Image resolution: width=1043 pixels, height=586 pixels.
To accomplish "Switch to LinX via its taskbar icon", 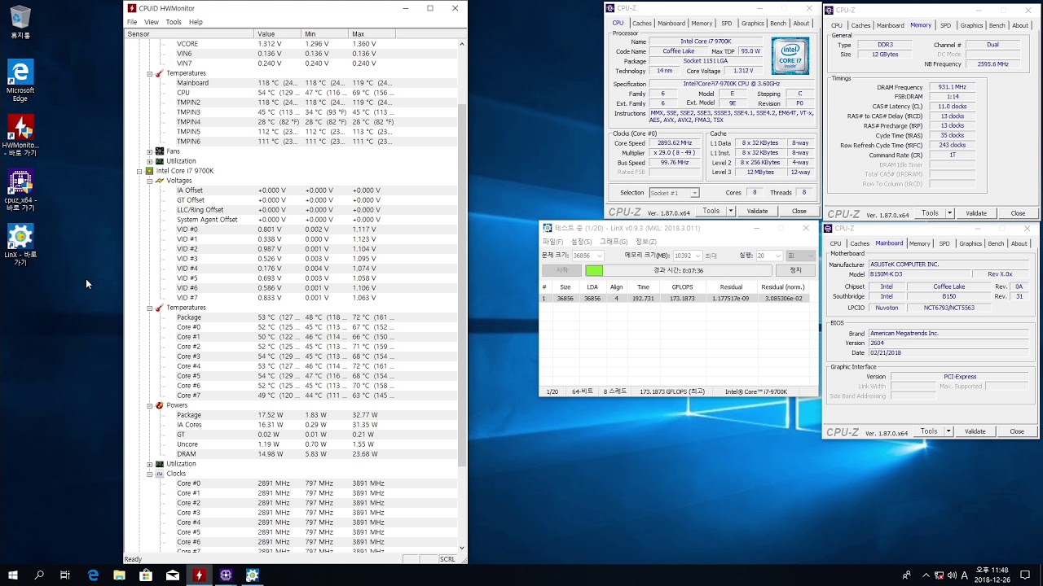I will pyautogui.click(x=253, y=575).
